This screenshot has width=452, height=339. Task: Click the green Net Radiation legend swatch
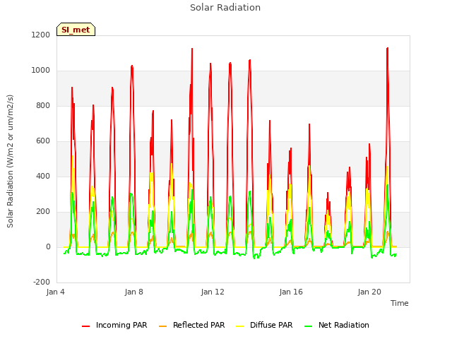tap(309, 326)
